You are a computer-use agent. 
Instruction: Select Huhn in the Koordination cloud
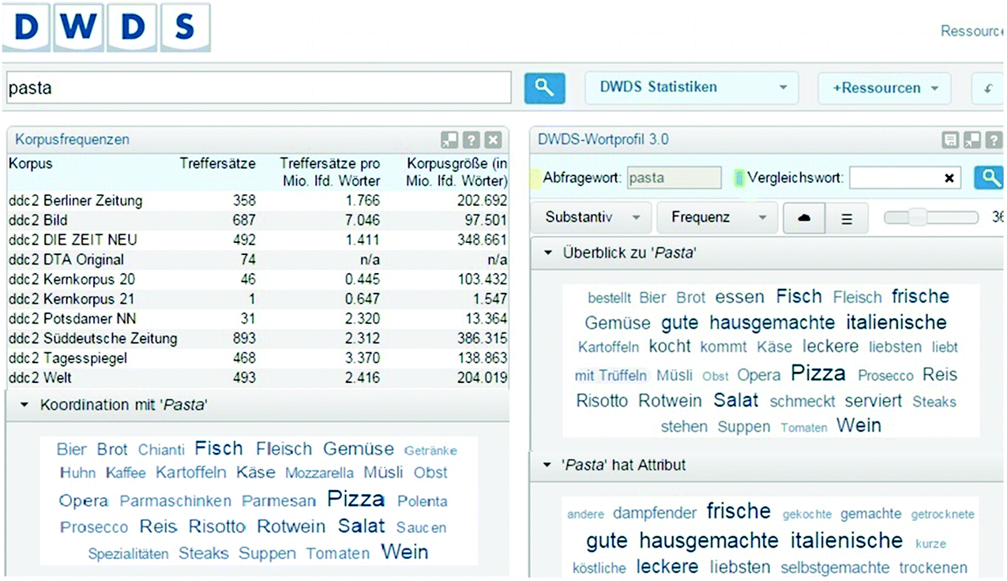click(x=77, y=473)
